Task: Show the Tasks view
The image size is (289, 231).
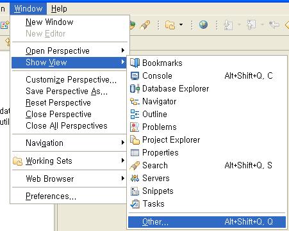Action: (207, 203)
